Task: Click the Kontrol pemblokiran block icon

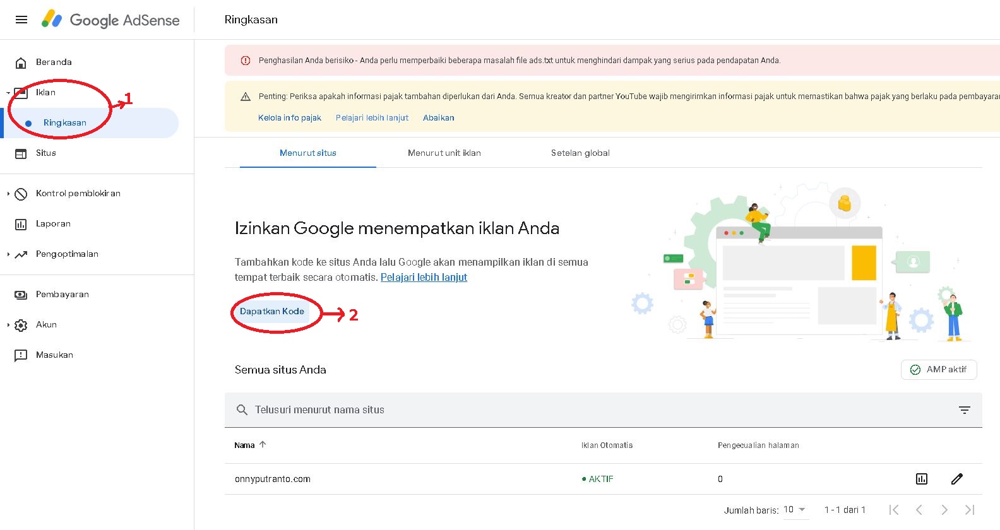Action: tap(21, 194)
